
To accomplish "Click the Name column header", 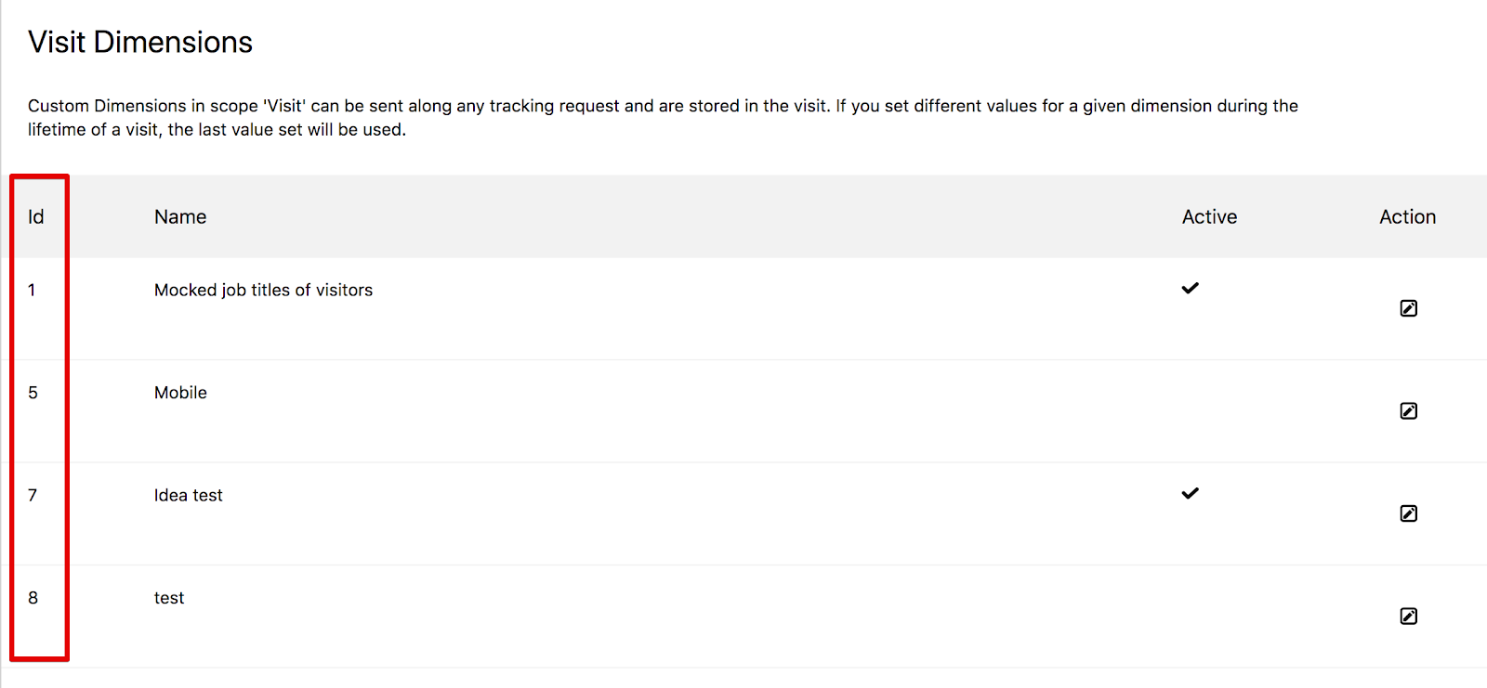I will (x=180, y=216).
